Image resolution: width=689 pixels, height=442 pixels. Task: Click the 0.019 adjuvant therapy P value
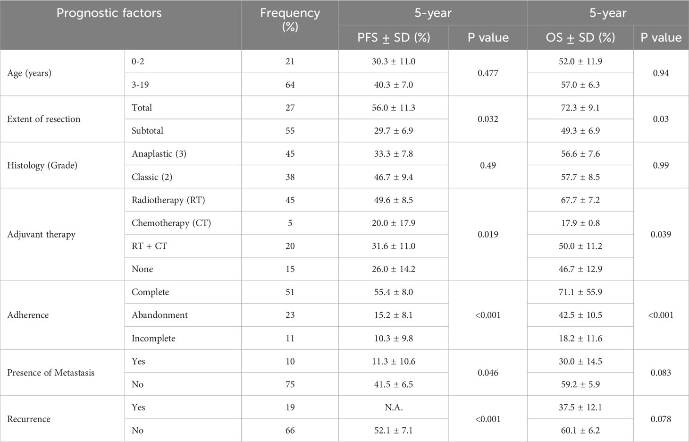tap(488, 234)
